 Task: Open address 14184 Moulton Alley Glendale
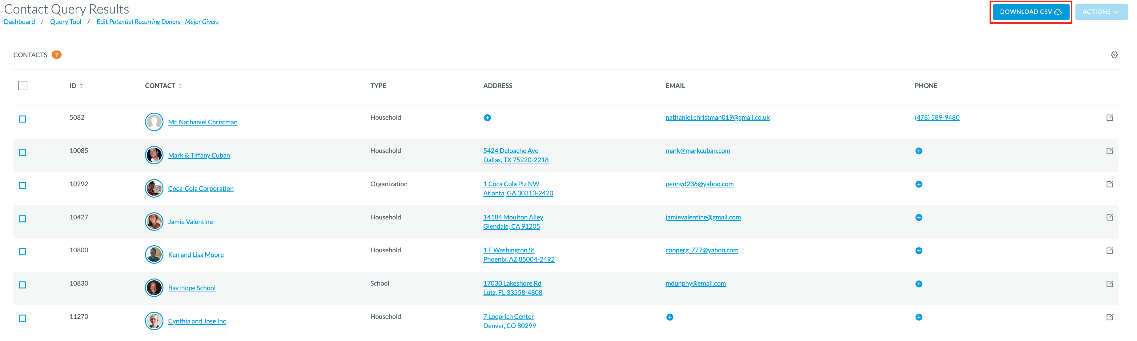[513, 222]
